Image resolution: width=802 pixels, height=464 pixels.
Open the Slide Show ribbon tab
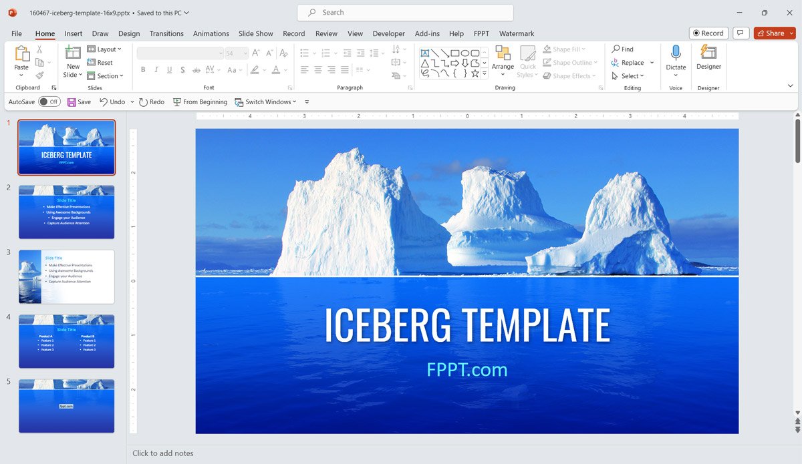coord(255,33)
